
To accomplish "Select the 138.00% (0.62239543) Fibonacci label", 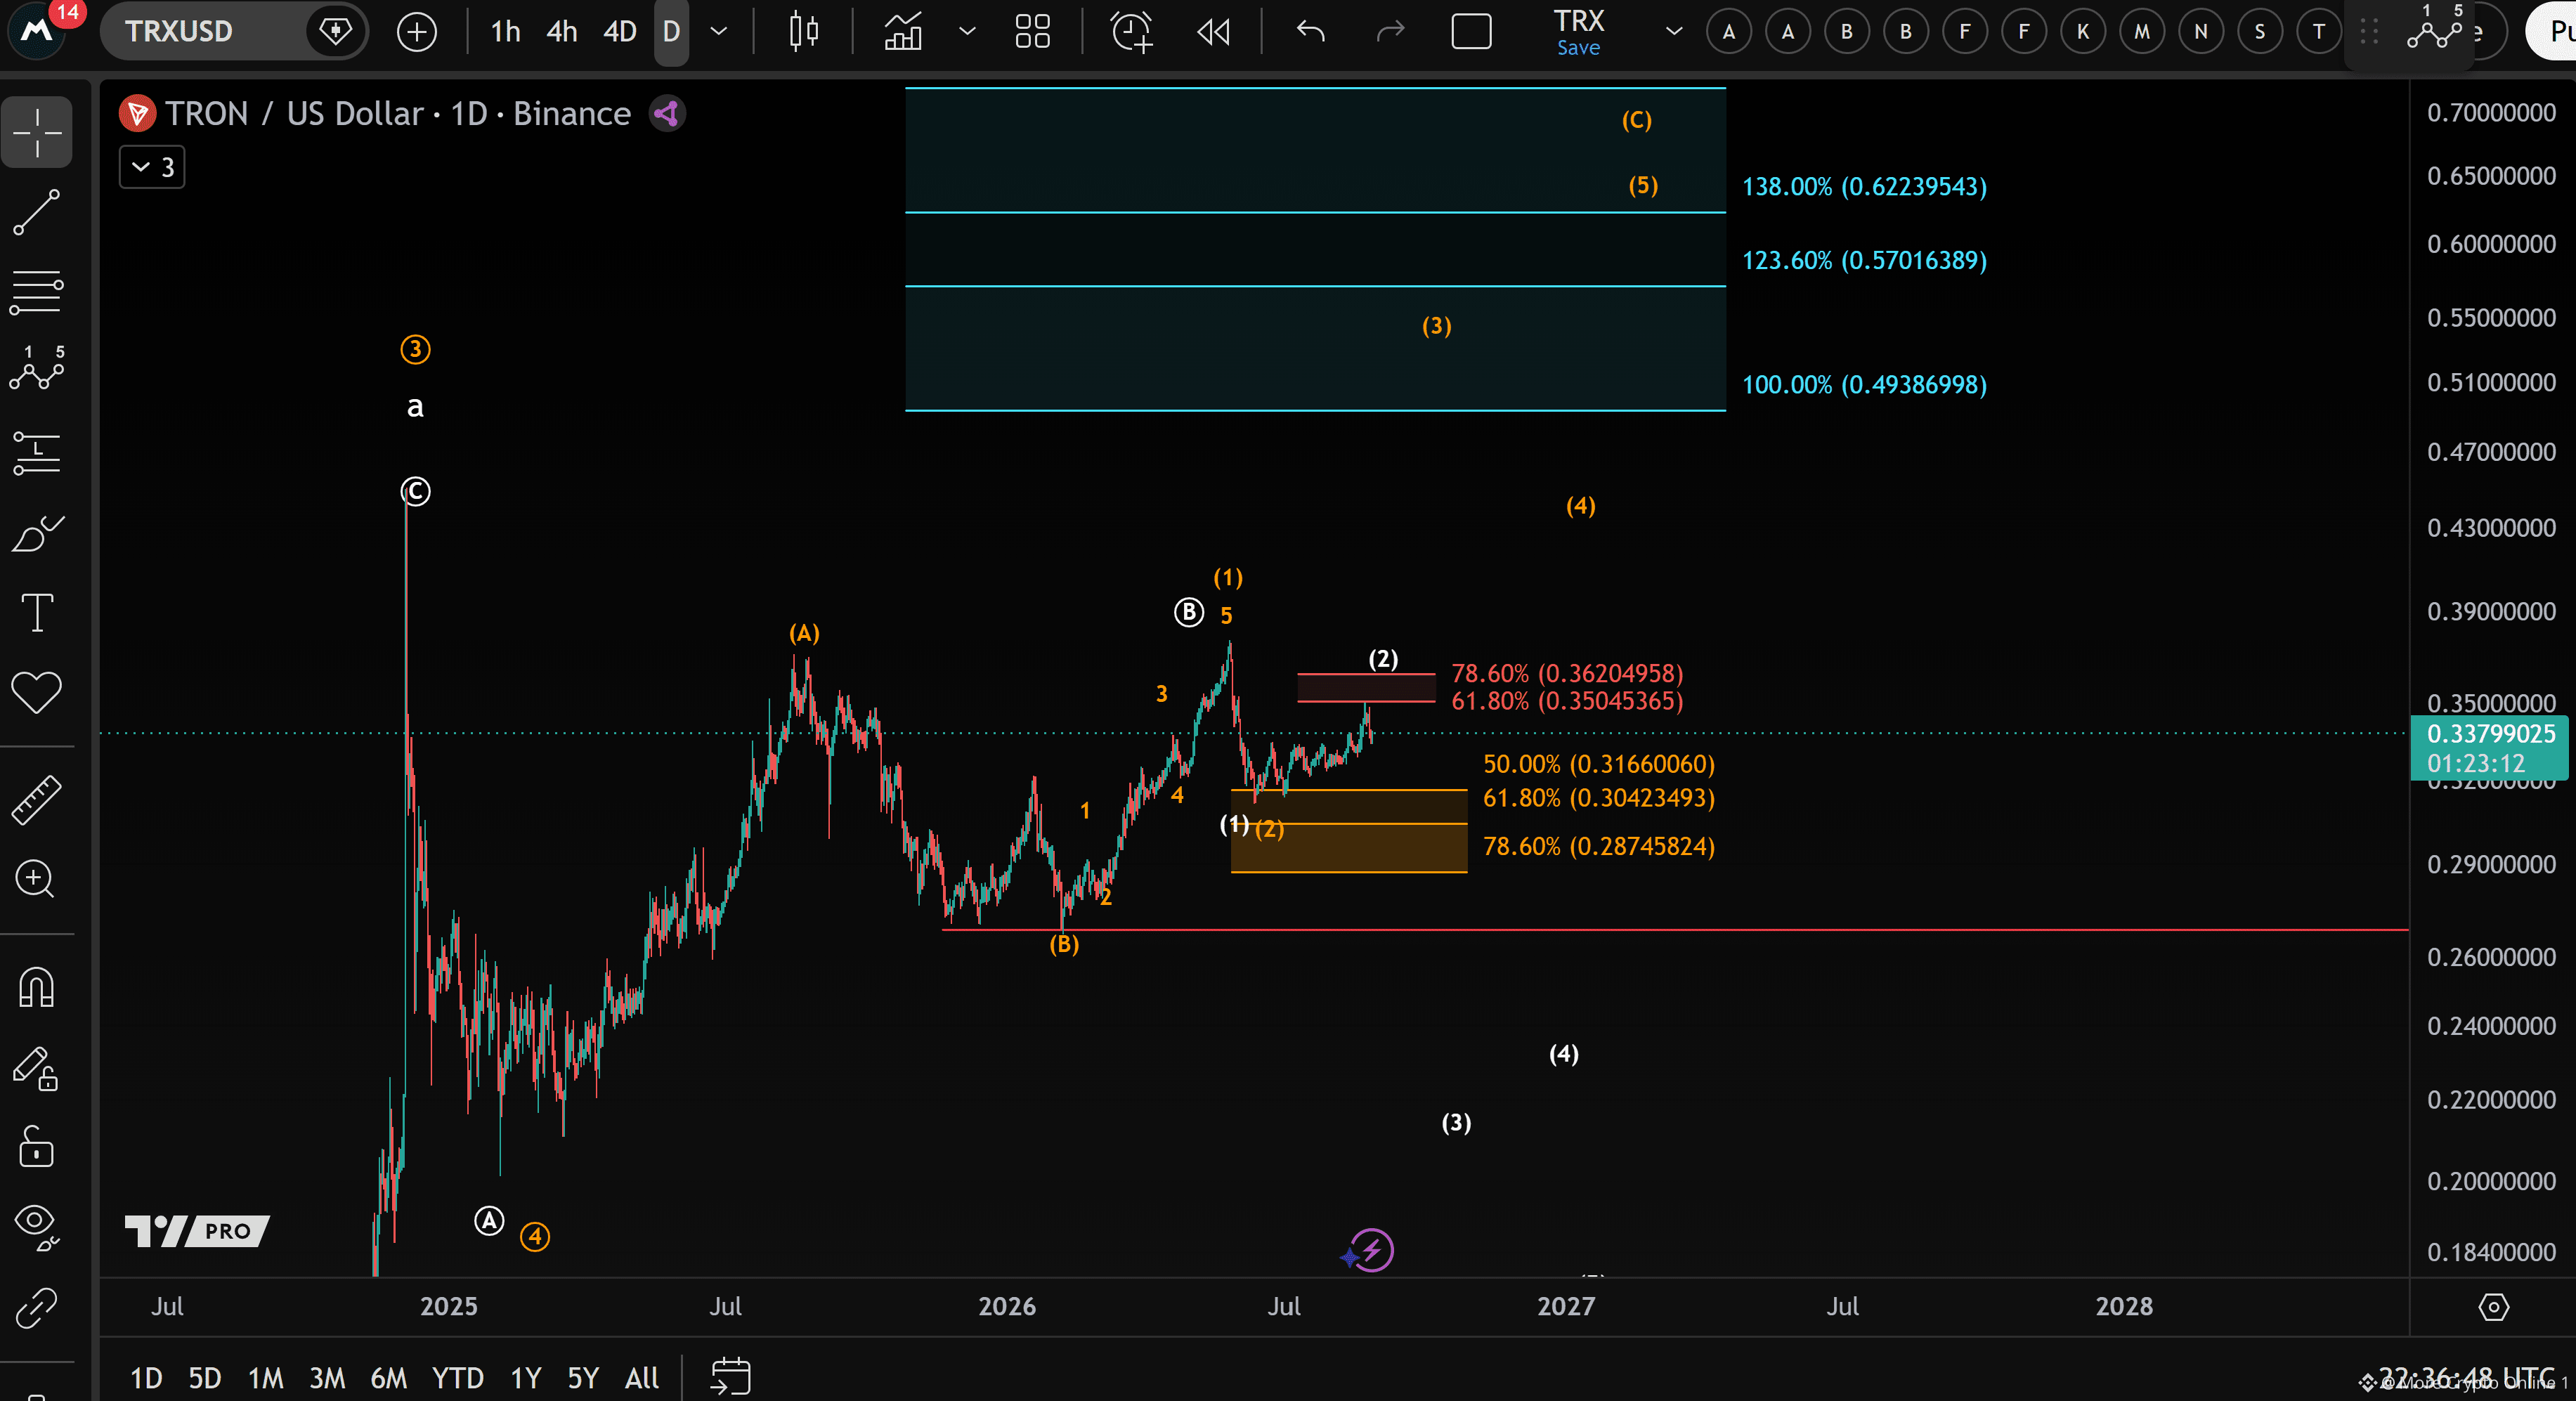I will point(1864,187).
